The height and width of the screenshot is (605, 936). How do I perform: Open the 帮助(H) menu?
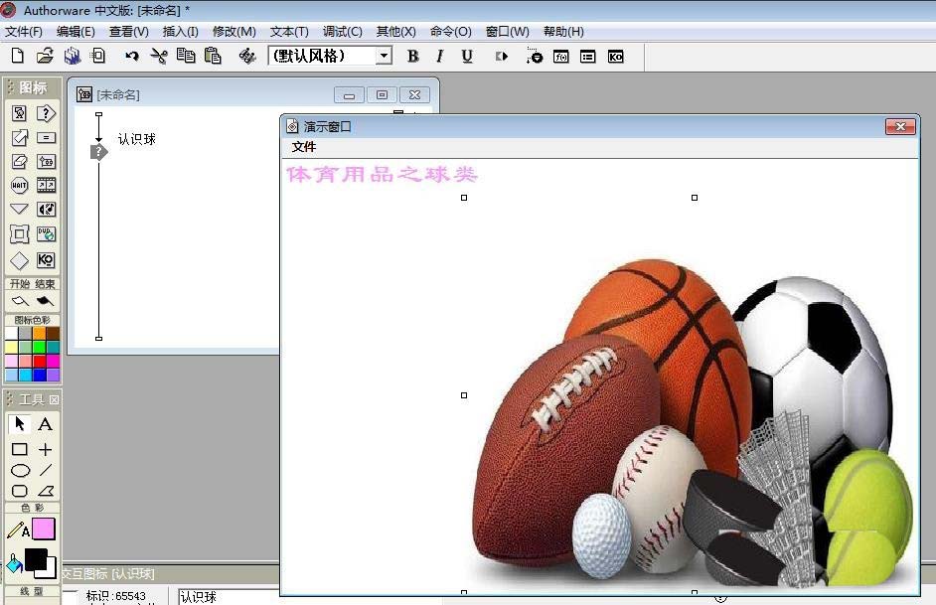point(563,32)
